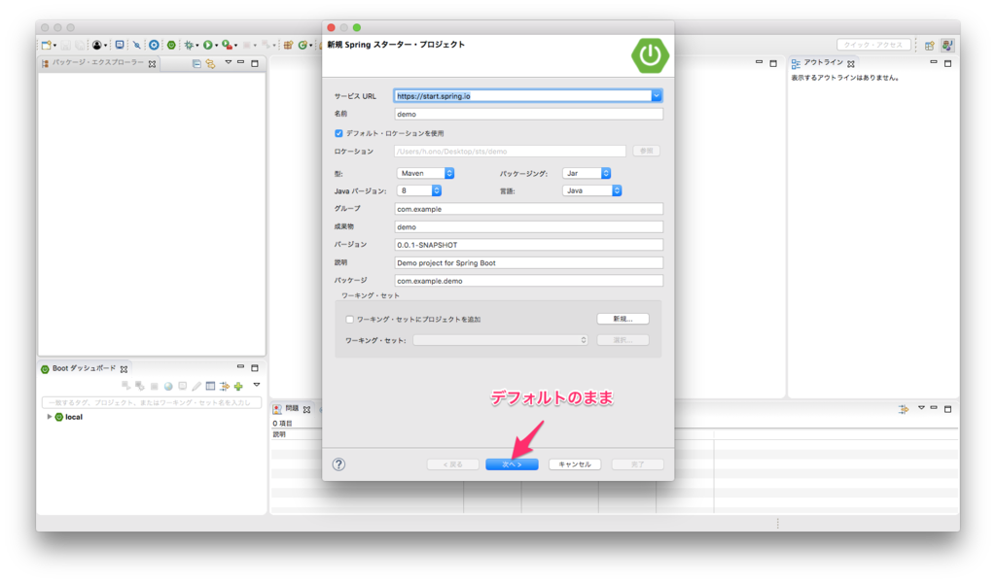Image resolution: width=996 pixels, height=583 pixels.
Task: Open the Packaging dropdown showing Jar
Action: tap(587, 173)
